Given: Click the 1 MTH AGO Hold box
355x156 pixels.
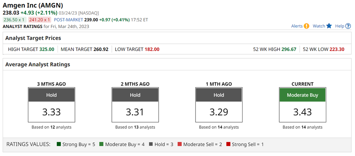Looking at the screenshot, I should point(219,95).
